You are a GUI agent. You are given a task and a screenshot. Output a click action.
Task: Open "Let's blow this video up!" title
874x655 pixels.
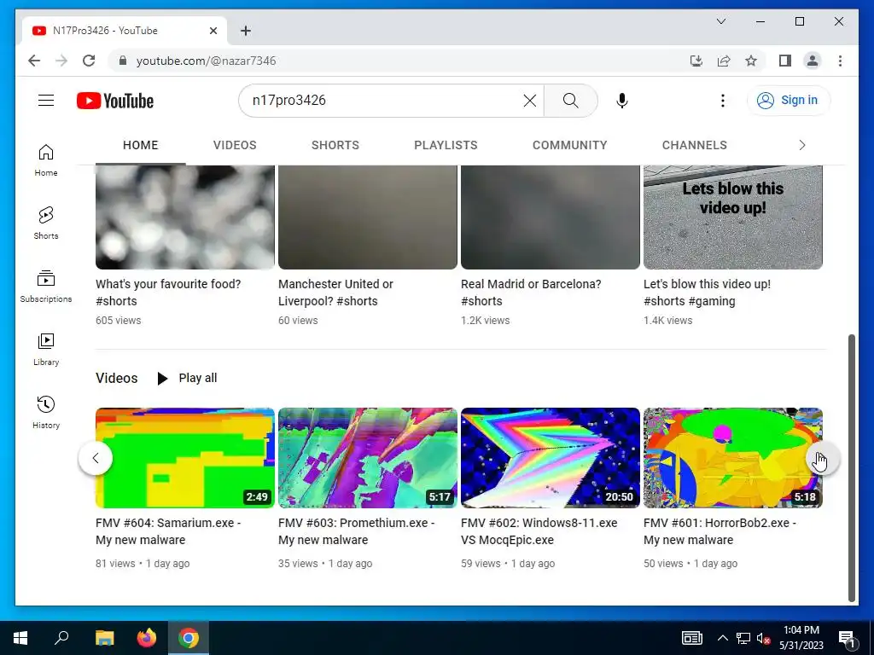click(707, 293)
